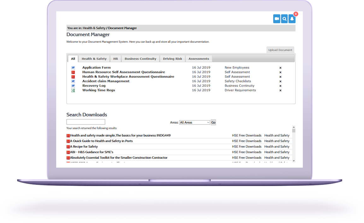Click the video camera icon button
The height and width of the screenshot is (223, 364).
point(277,19)
